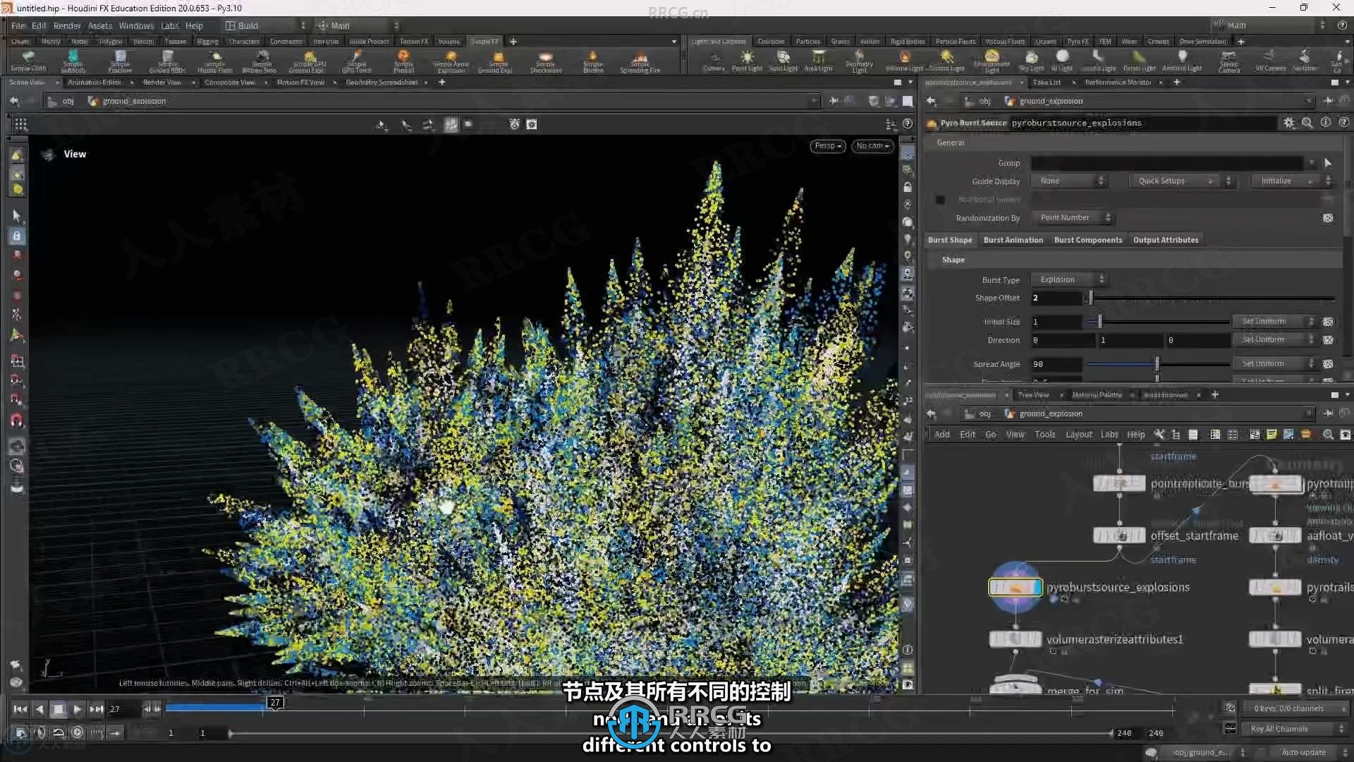The width and height of the screenshot is (1354, 762).
Task: Open the Burst Type dropdown
Action: pos(1069,279)
